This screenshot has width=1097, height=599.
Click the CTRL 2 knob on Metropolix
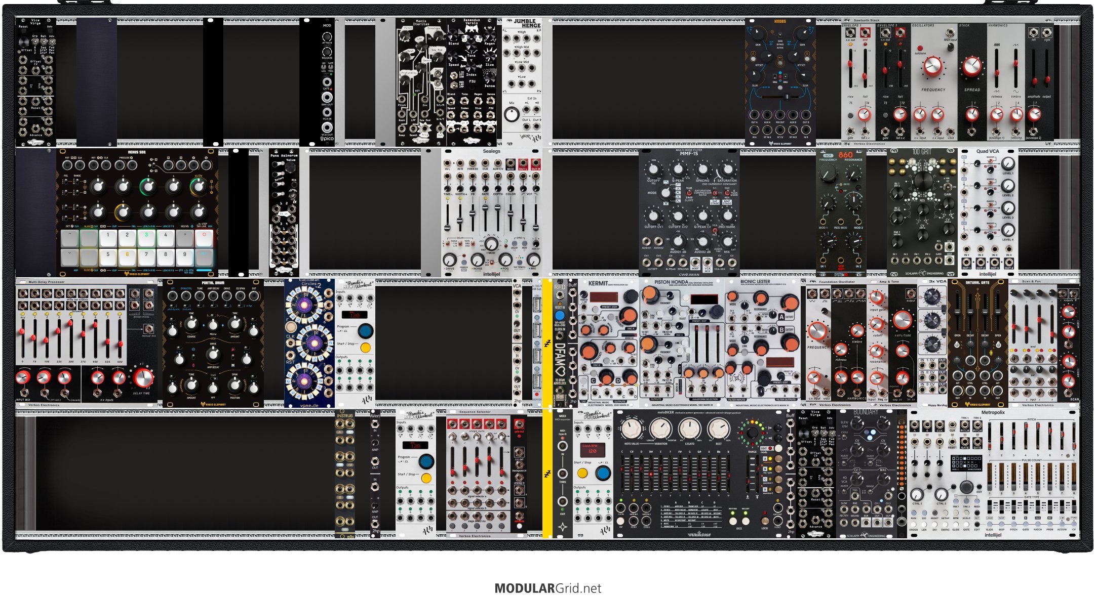click(941, 494)
